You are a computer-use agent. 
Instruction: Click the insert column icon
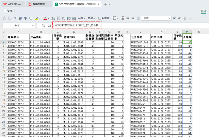(x=74, y=18)
